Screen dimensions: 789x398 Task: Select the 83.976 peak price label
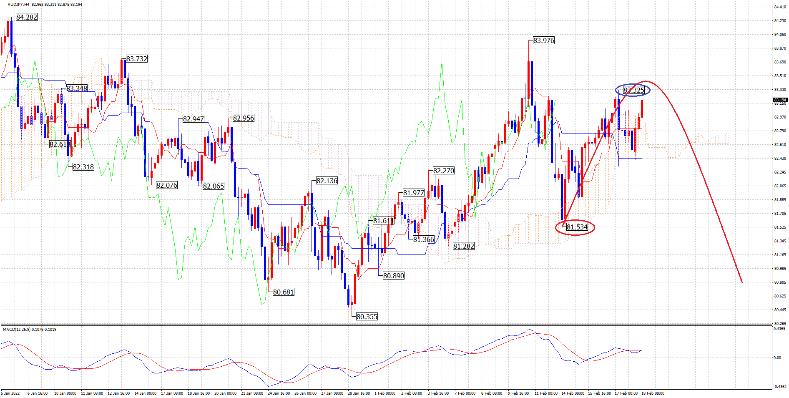544,40
